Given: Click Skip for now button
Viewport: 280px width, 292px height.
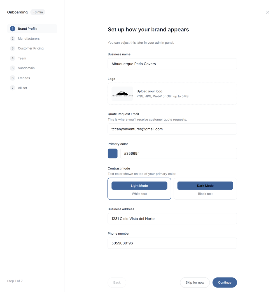Looking at the screenshot, I should click(x=195, y=282).
